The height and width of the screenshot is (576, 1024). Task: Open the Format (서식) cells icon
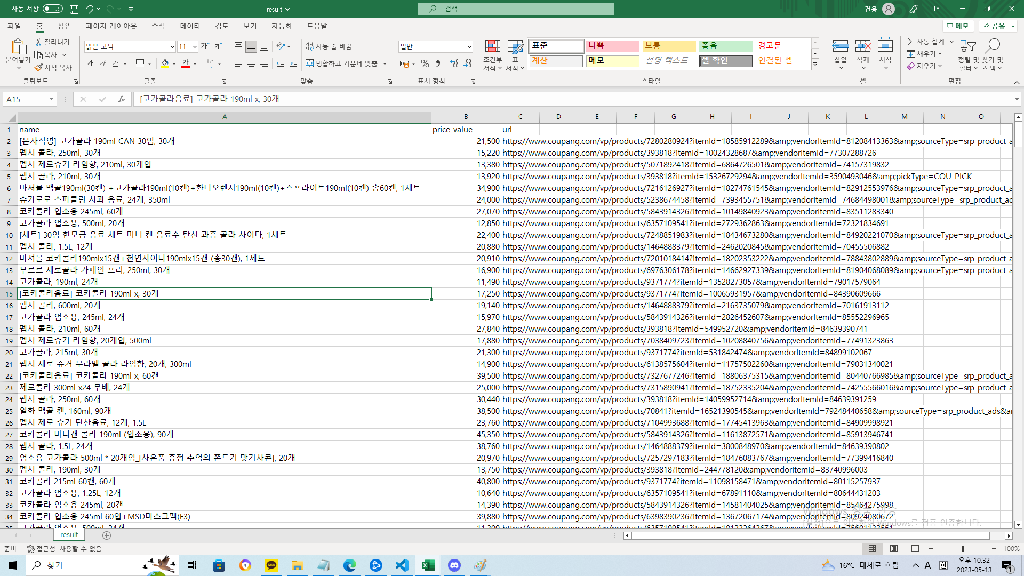click(885, 46)
